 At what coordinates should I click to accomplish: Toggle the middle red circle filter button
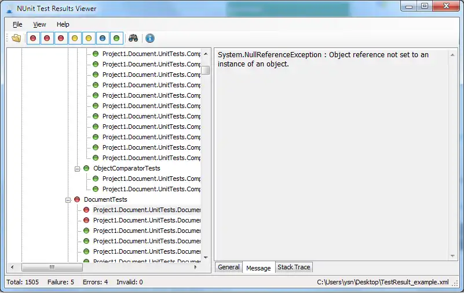(47, 38)
